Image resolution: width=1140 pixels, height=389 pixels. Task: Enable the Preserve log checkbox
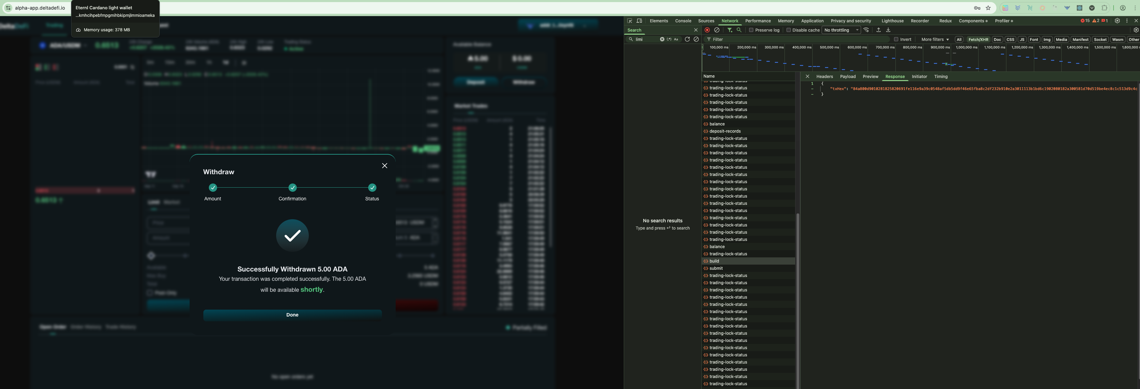tap(752, 30)
